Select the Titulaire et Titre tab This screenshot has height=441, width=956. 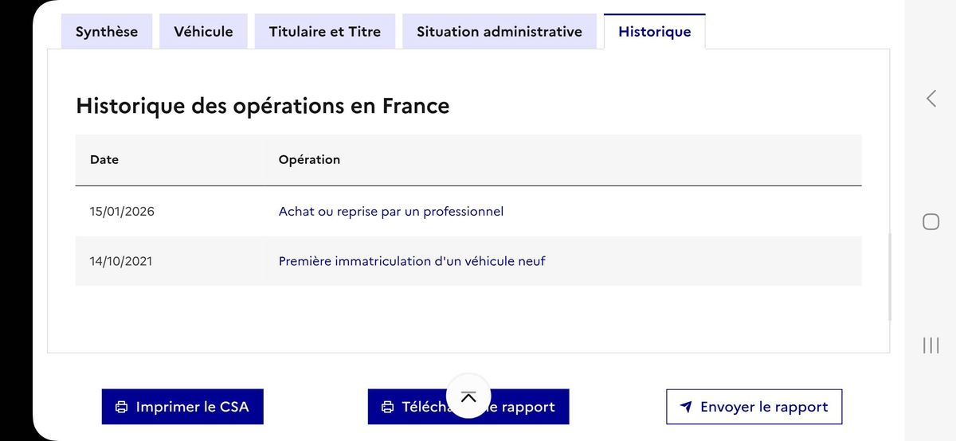click(325, 32)
